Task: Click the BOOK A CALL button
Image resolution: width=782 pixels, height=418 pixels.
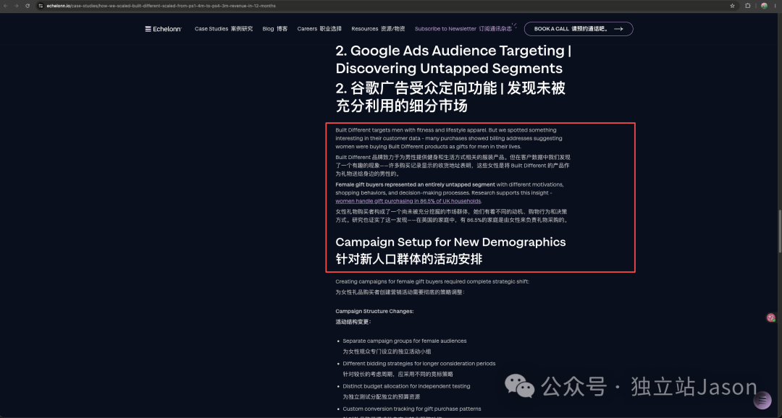Action: point(579,29)
